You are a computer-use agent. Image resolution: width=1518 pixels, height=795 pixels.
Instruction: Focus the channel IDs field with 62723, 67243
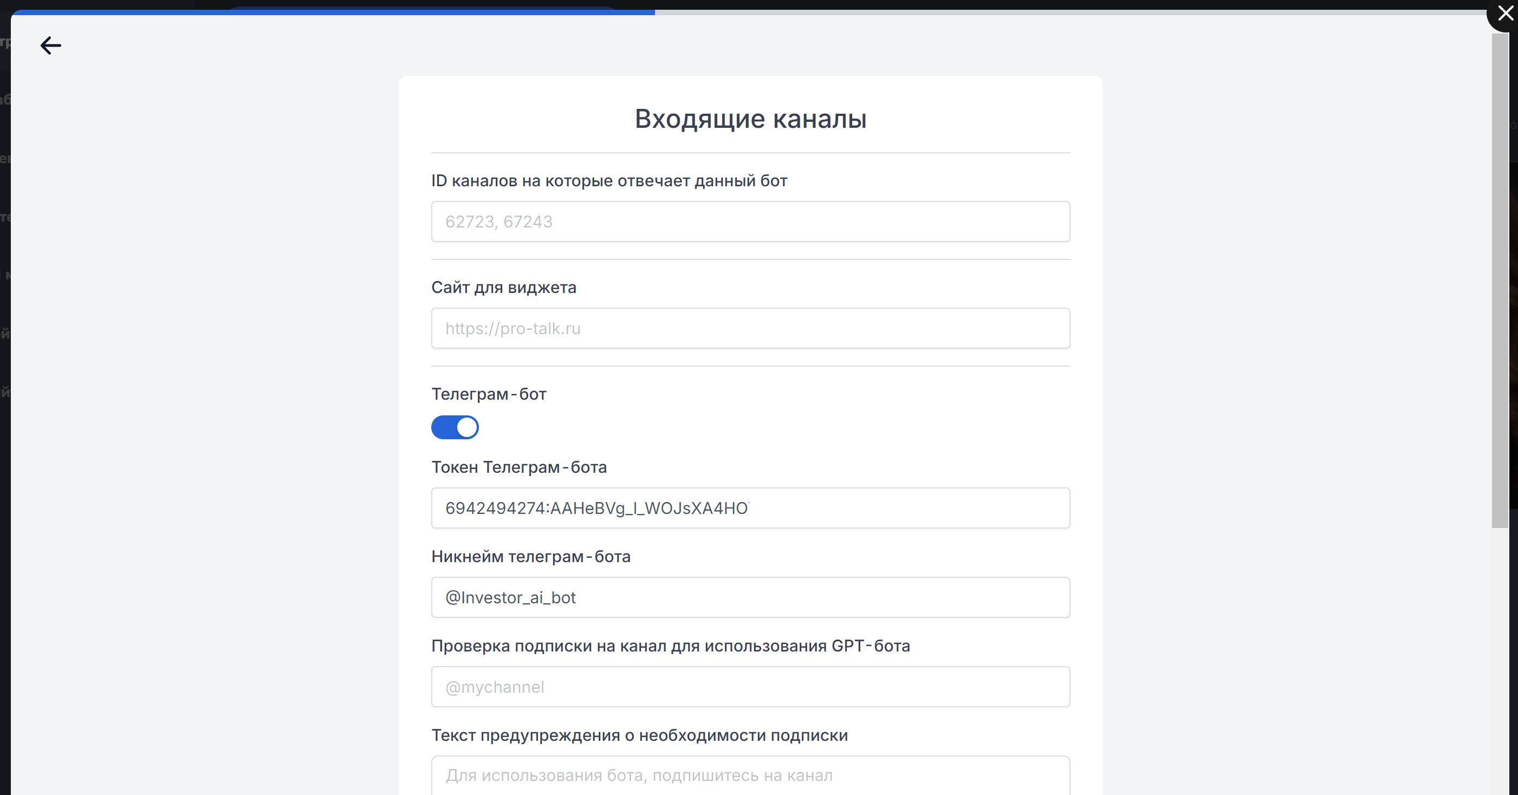click(x=750, y=221)
